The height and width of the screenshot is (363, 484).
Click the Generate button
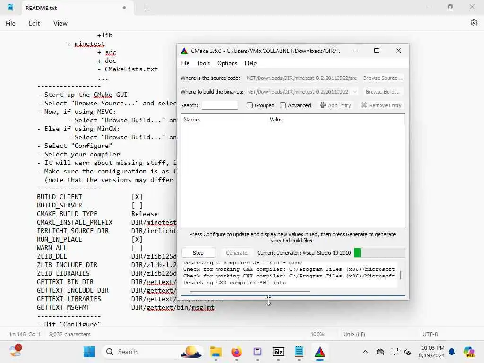pyautogui.click(x=236, y=253)
